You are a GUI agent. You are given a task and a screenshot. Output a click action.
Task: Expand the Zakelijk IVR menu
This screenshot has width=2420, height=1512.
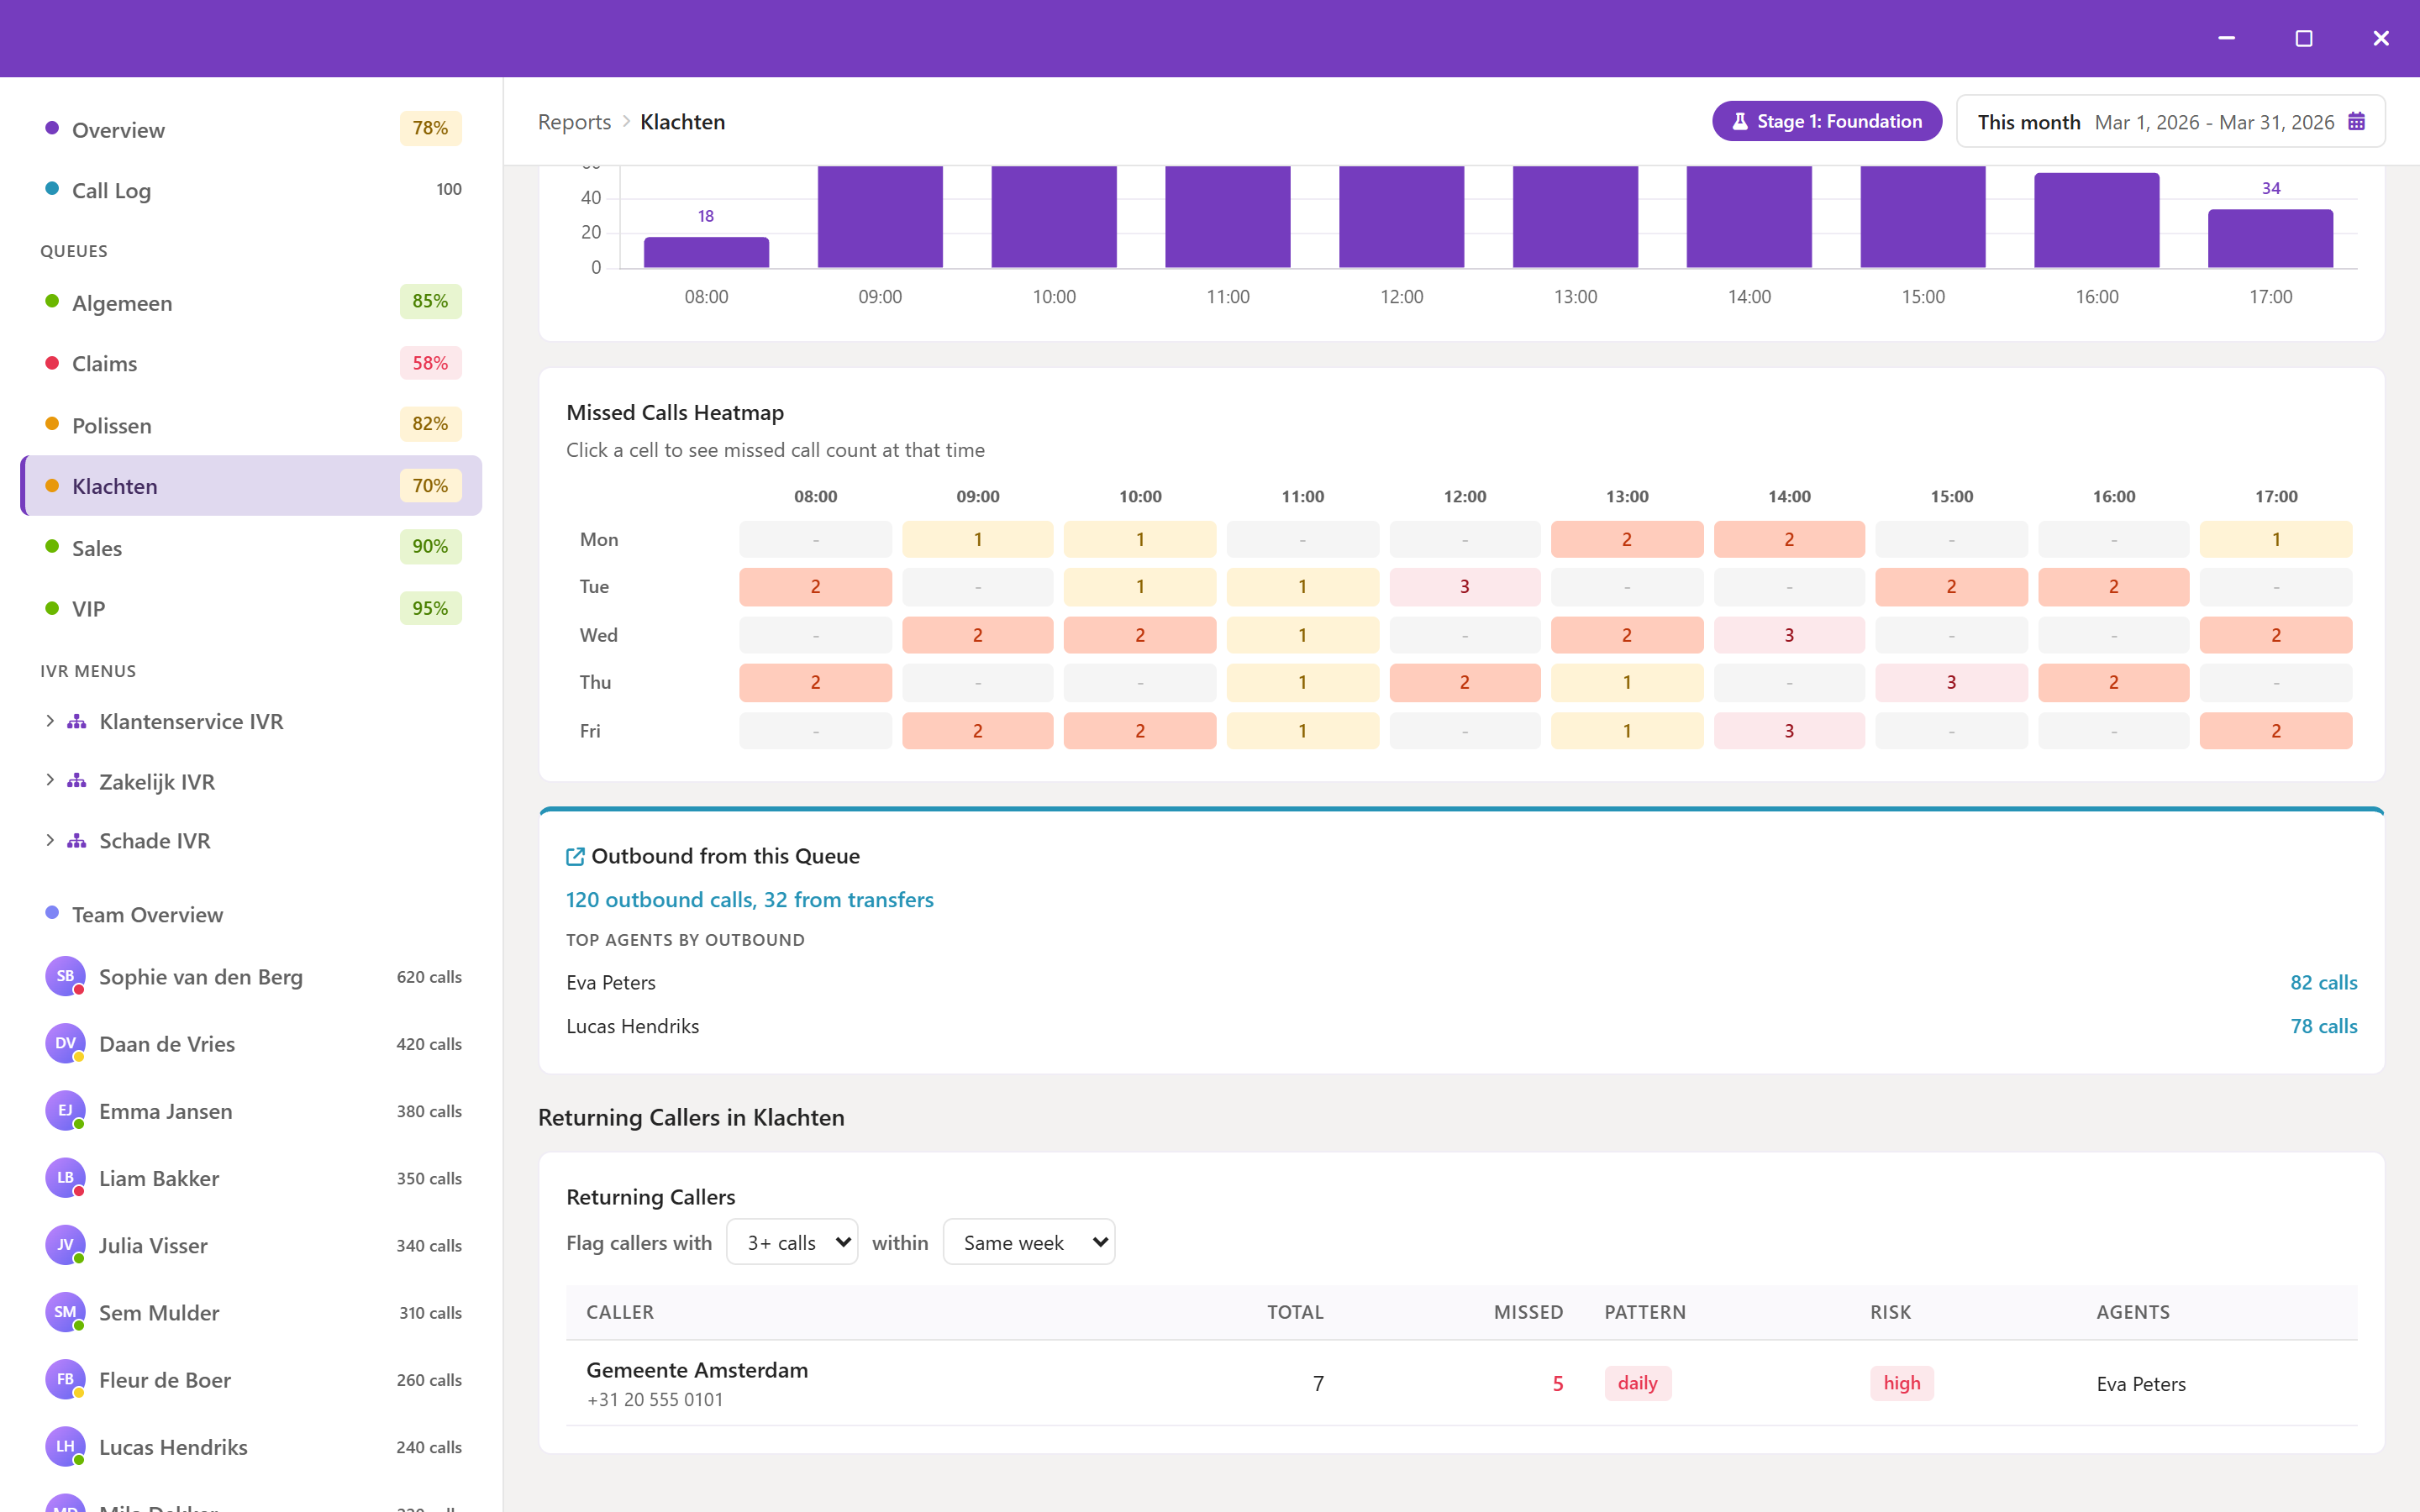(50, 781)
